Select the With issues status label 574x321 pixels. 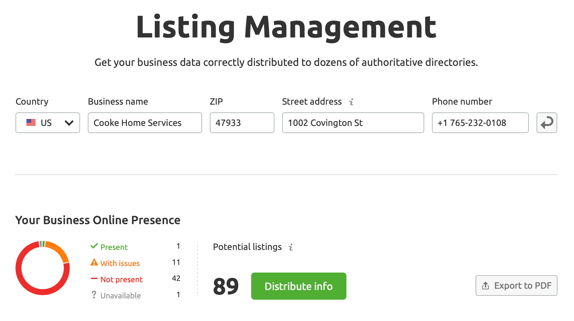[120, 264]
